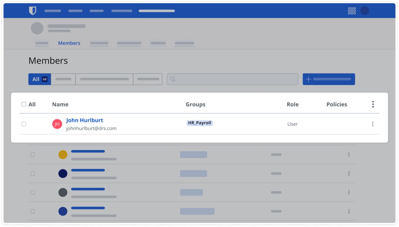Click the Members page heading
The height and width of the screenshot is (227, 399).
[x=48, y=61]
